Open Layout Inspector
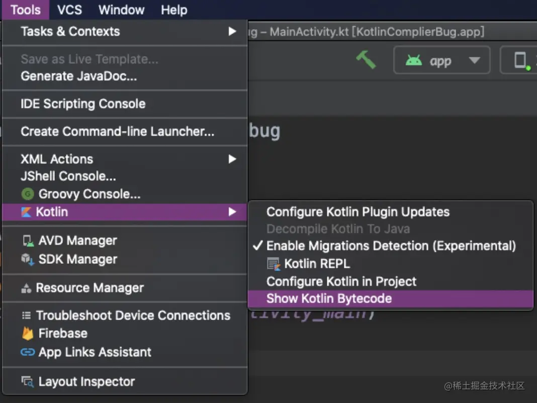This screenshot has width=537, height=403. 125,381
